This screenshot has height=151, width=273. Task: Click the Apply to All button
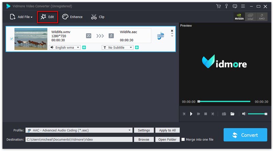pos(167,130)
